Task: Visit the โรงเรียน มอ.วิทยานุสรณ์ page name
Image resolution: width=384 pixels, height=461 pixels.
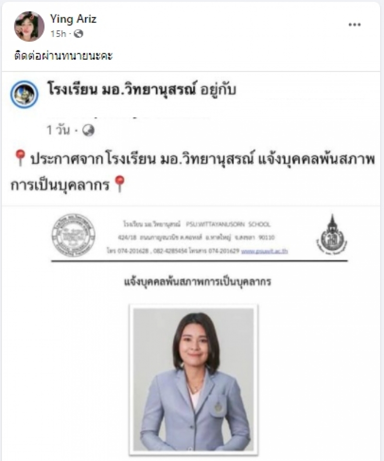Action: point(121,89)
